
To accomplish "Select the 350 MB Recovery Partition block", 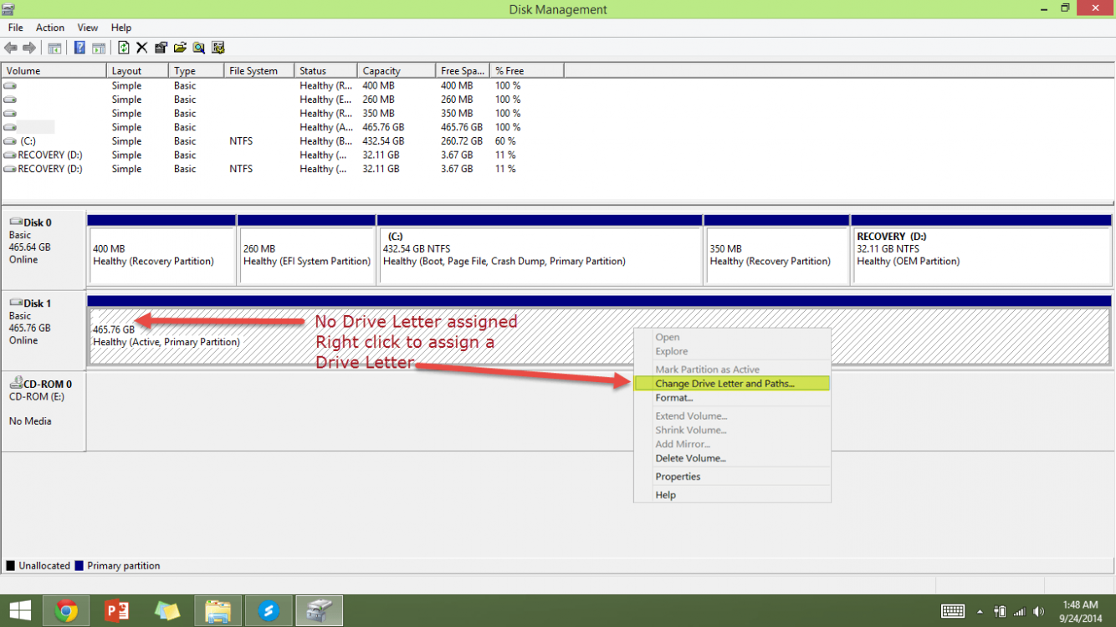I will (x=776, y=249).
